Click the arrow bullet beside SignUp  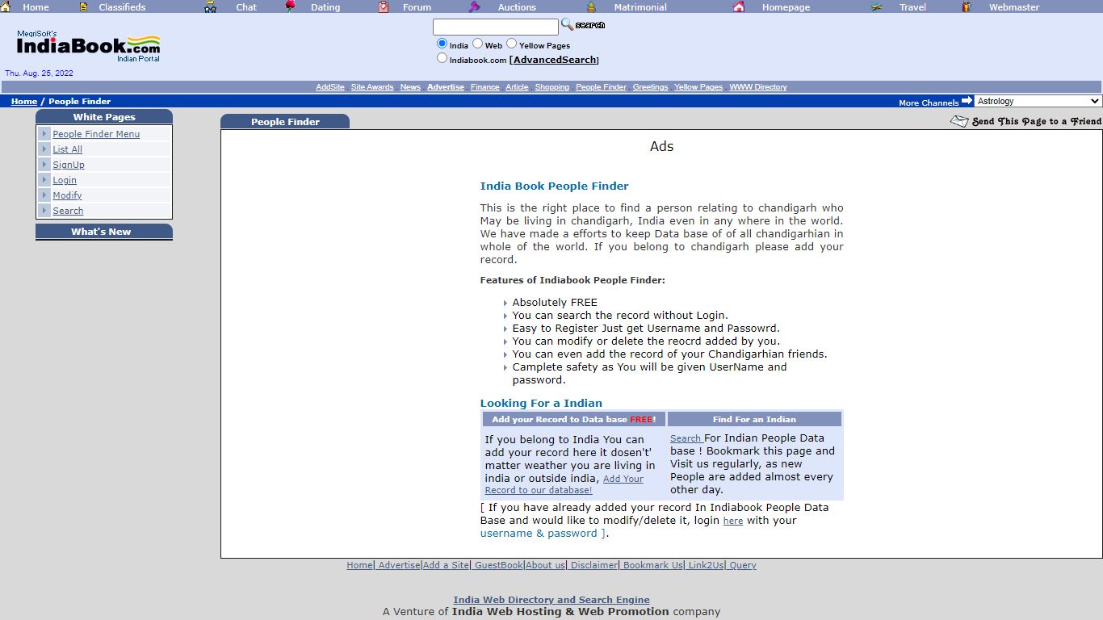(x=44, y=165)
